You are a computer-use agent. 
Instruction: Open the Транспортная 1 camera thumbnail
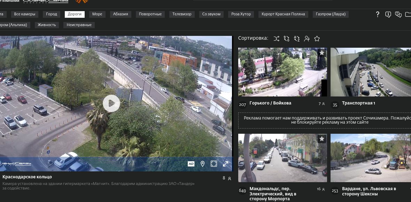(371, 72)
